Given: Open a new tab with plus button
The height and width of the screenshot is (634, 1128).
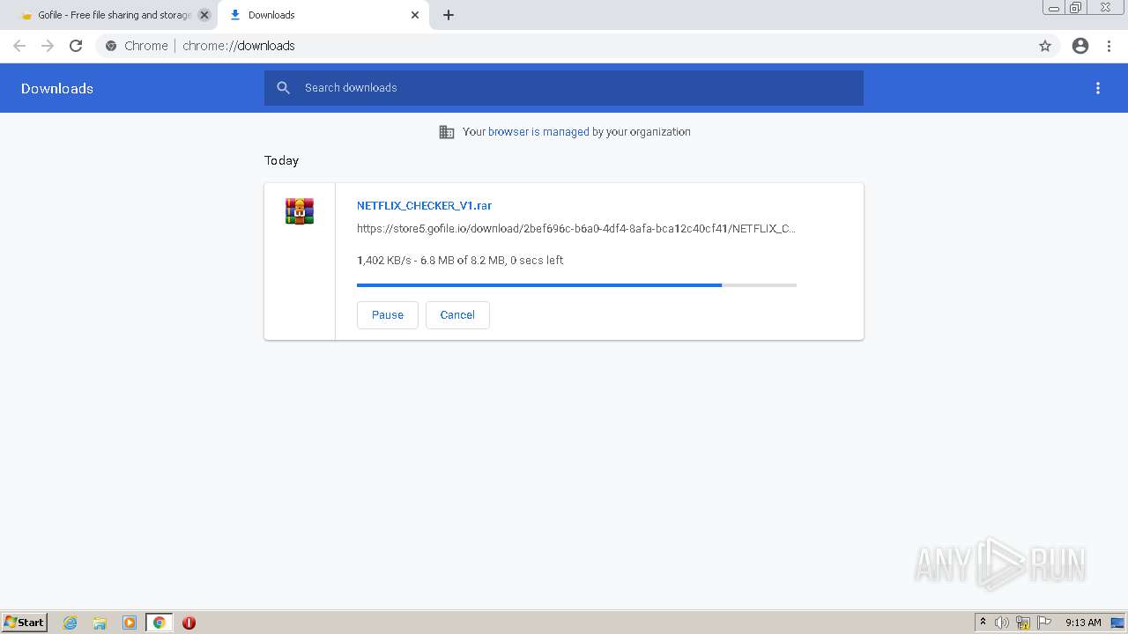Looking at the screenshot, I should point(449,15).
